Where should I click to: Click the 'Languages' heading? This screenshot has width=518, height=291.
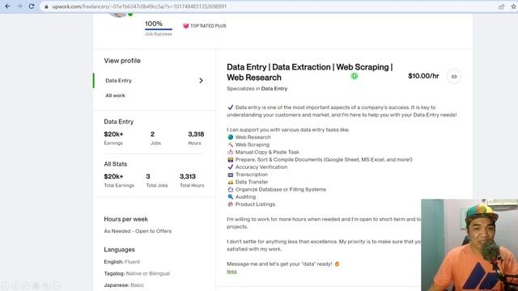[x=119, y=250]
